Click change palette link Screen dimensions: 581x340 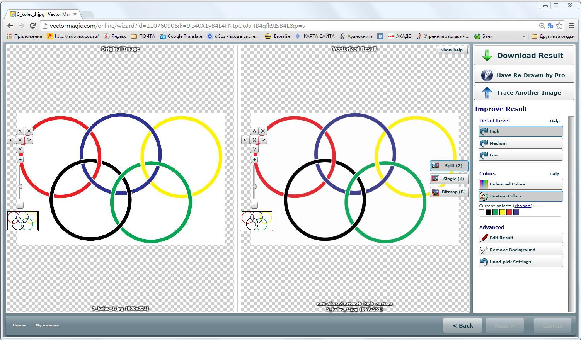522,206
